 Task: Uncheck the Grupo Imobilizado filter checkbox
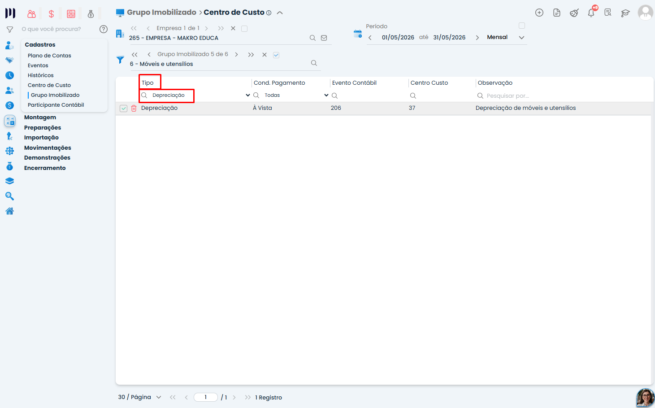pos(276,55)
